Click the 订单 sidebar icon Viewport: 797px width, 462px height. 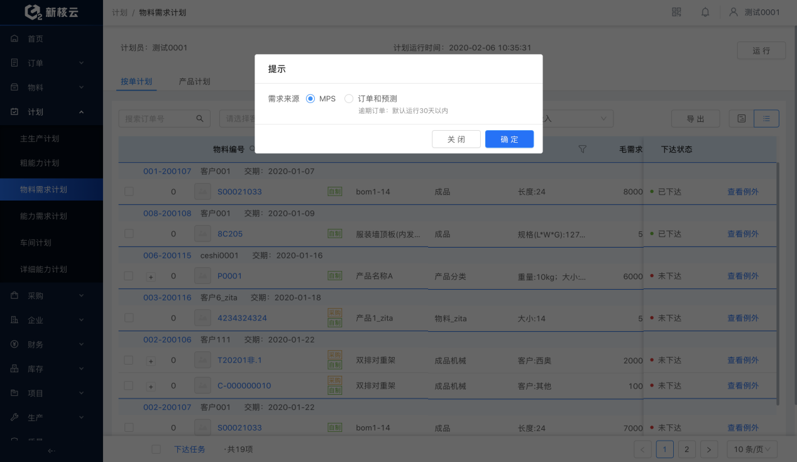[14, 63]
